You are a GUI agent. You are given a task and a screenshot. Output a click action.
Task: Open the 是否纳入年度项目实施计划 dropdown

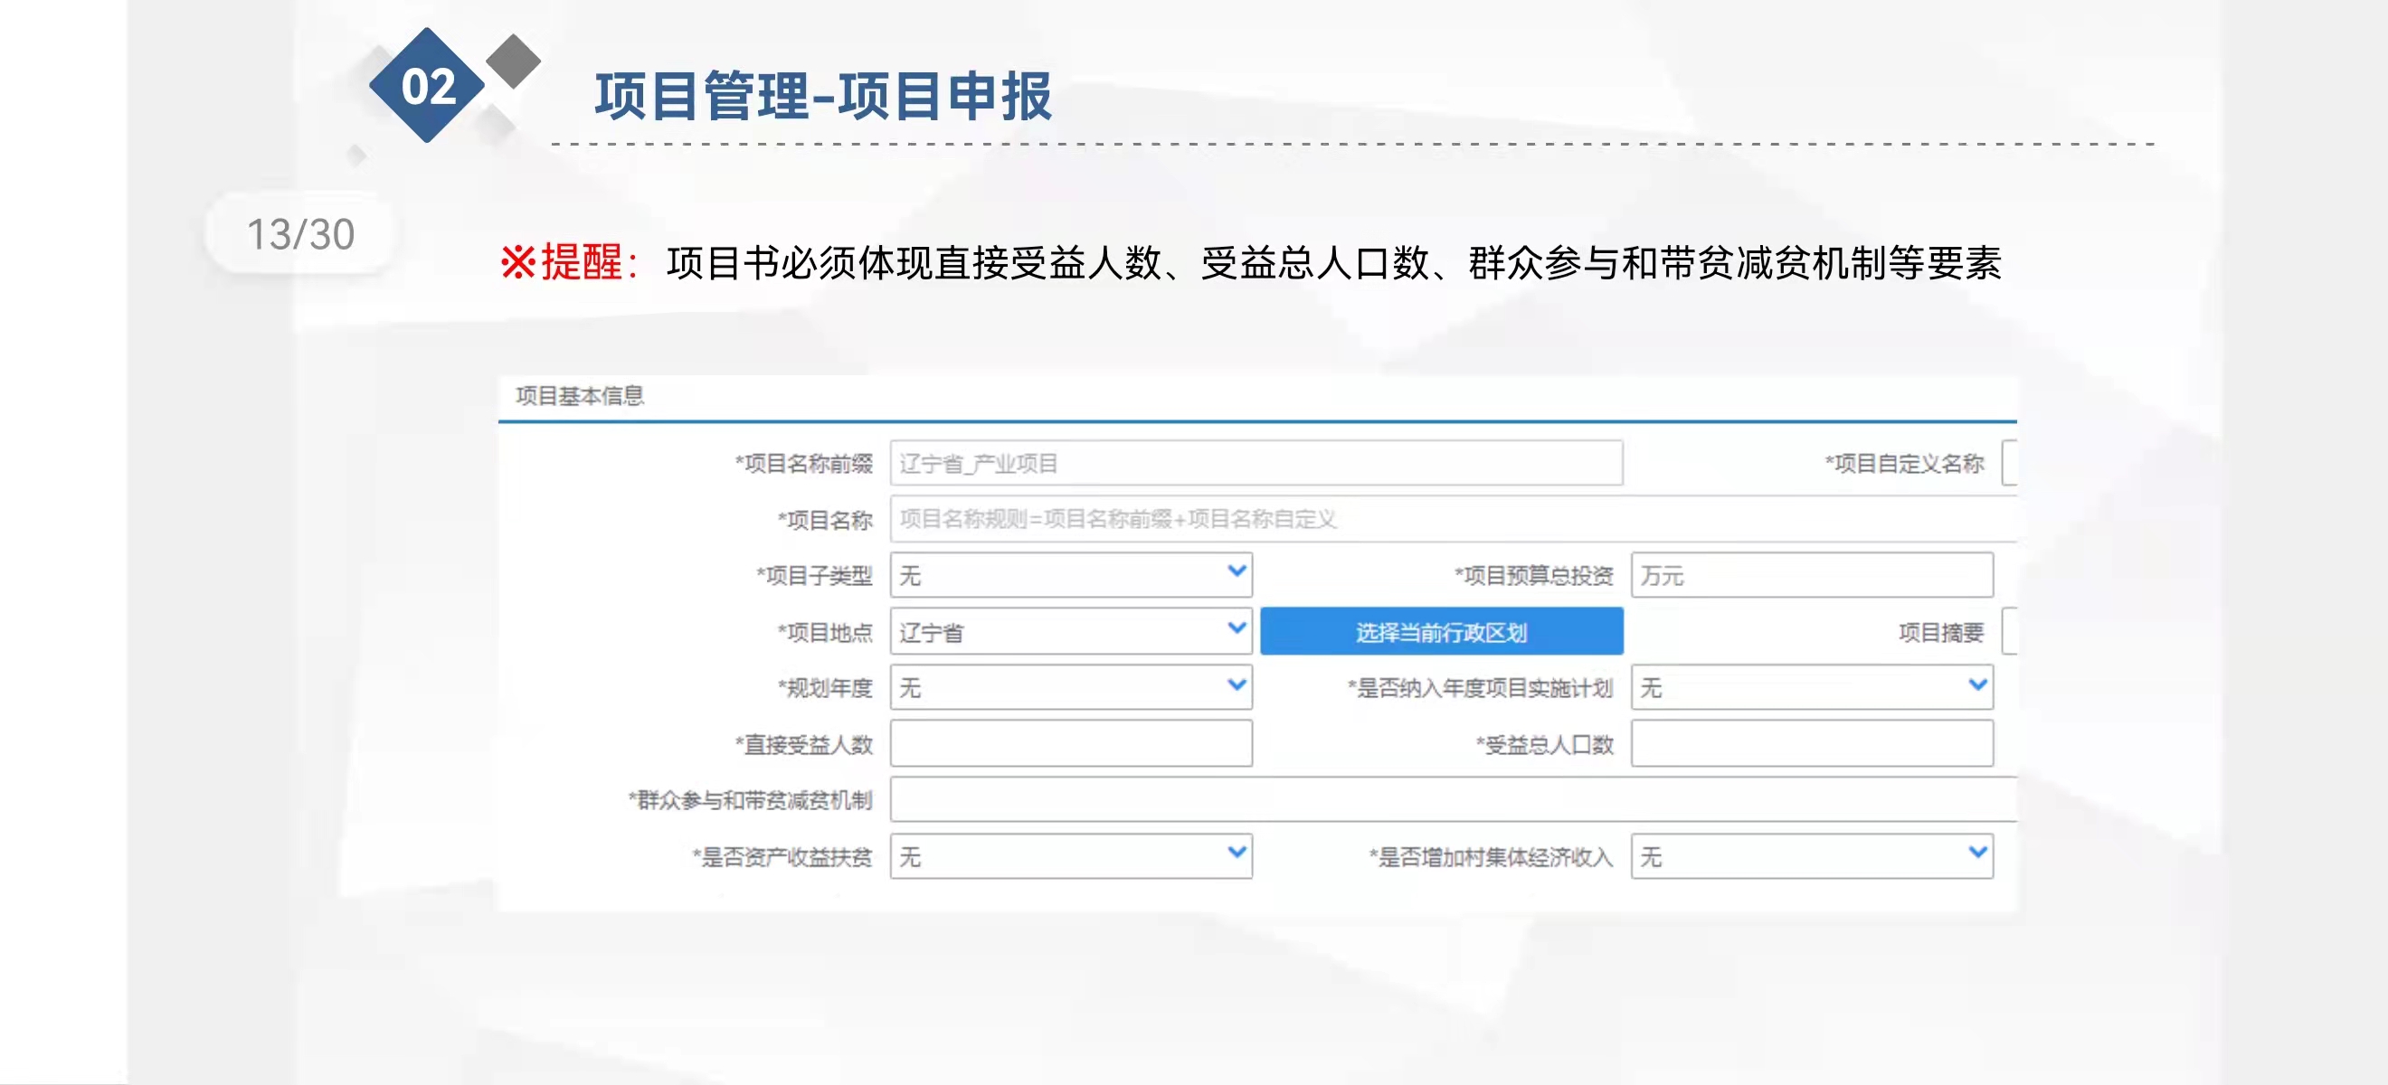coord(1812,687)
